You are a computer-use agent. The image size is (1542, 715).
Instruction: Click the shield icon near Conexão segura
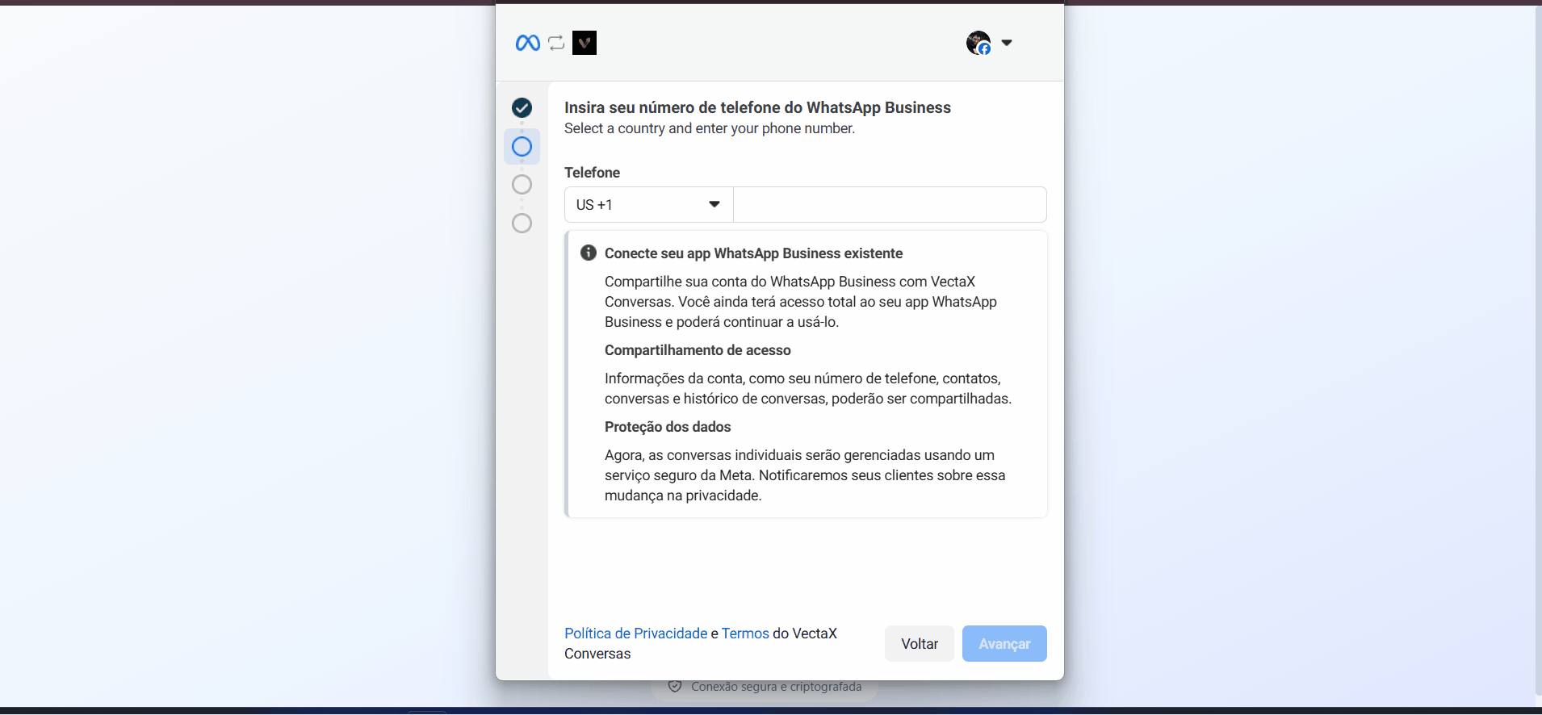point(675,687)
